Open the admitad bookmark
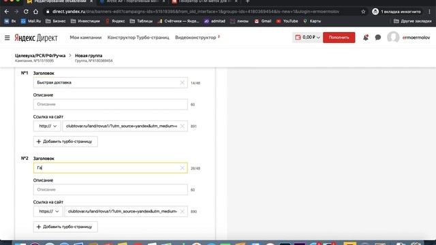Screen dimensions: 436x245 215,21
